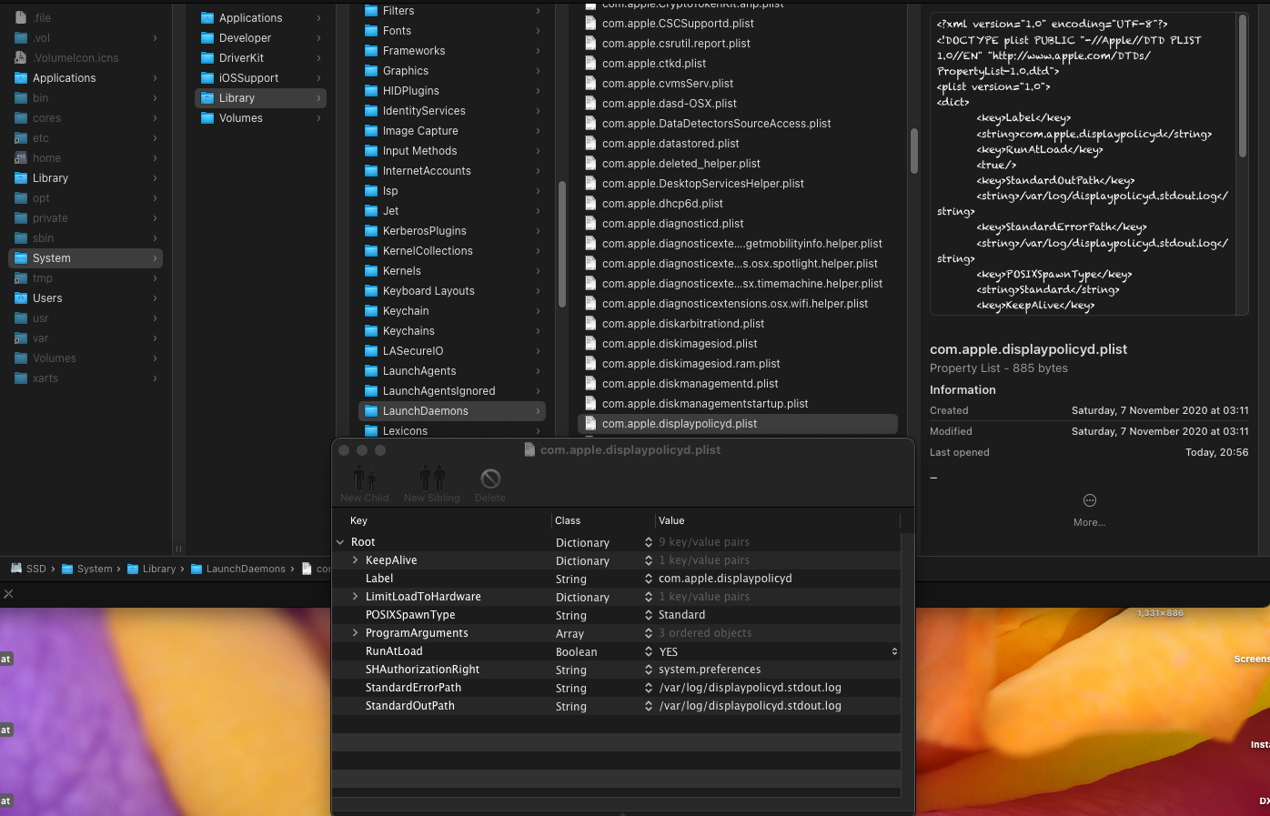Click the StandardErrorPath log path value
Screen dimensions: 1270x816
coord(750,688)
